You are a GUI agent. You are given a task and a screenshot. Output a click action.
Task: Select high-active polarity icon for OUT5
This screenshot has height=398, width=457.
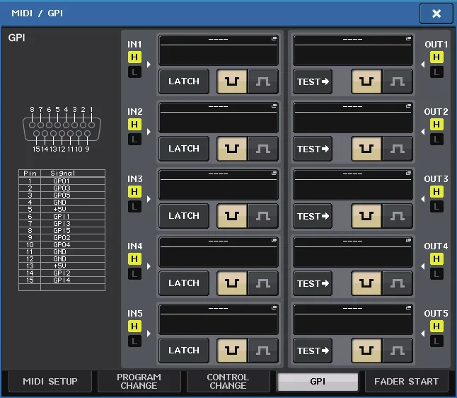[x=398, y=351]
